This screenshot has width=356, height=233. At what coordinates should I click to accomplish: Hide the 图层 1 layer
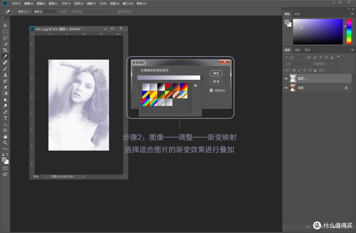(x=286, y=78)
